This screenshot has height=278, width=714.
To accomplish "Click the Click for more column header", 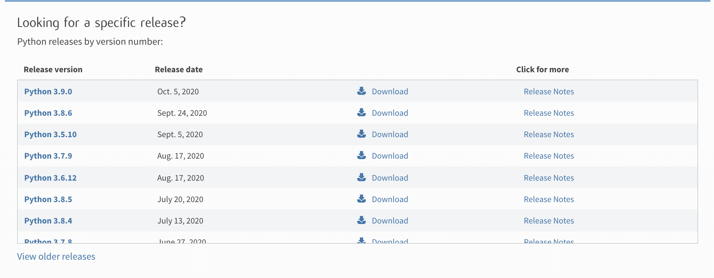I will coord(542,69).
